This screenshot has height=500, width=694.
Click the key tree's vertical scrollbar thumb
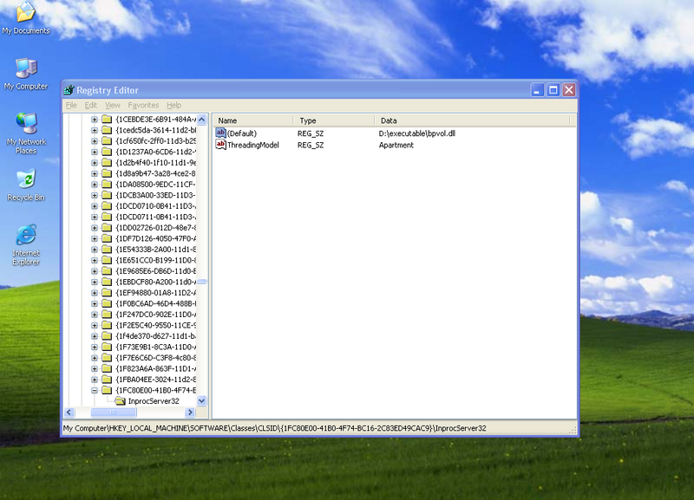(x=202, y=282)
